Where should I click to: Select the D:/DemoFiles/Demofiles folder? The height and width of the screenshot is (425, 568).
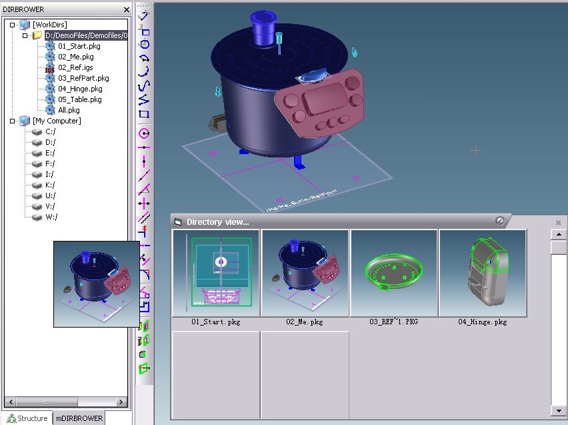(x=86, y=35)
